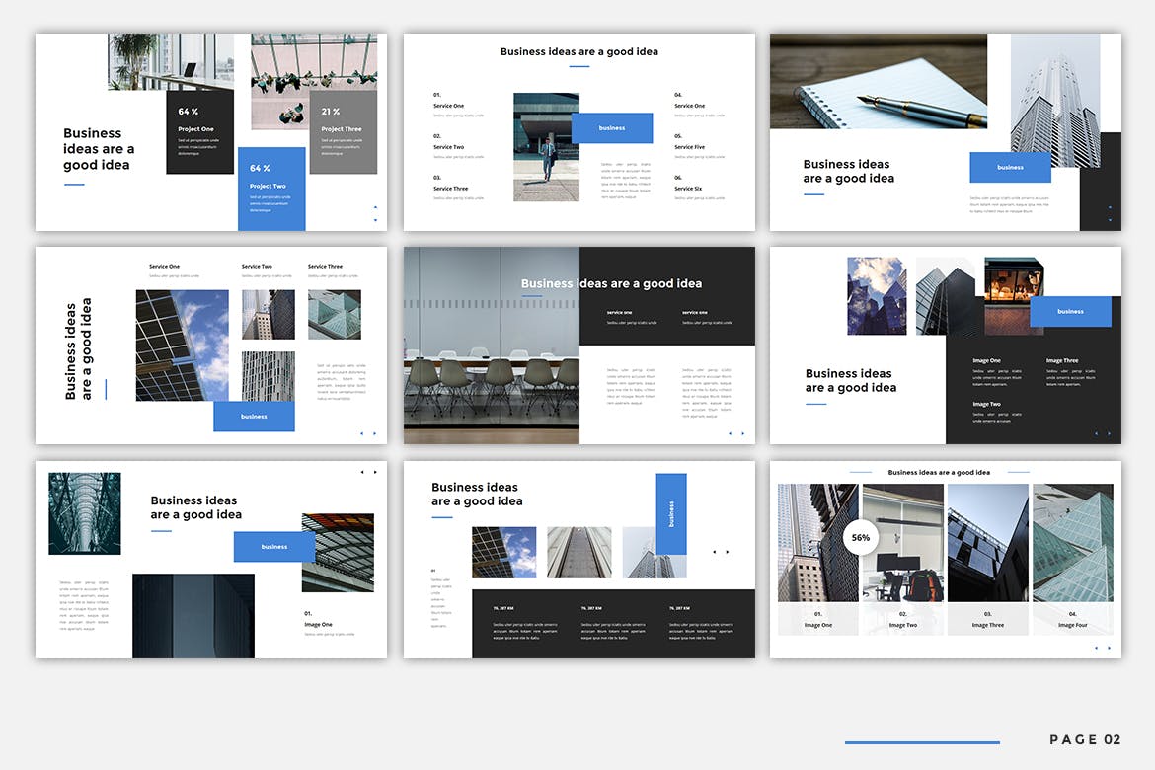Click the vertical blue business label
This screenshot has width=1155, height=770.
pos(671,513)
